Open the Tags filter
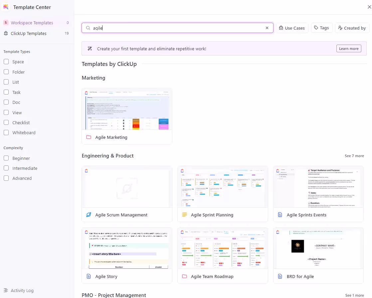This screenshot has height=298, width=372. 321,28
